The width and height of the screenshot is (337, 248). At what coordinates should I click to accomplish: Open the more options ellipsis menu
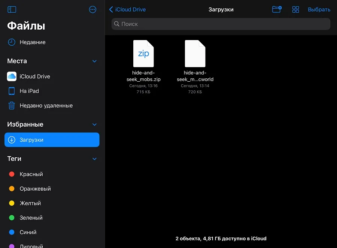pos(93,10)
